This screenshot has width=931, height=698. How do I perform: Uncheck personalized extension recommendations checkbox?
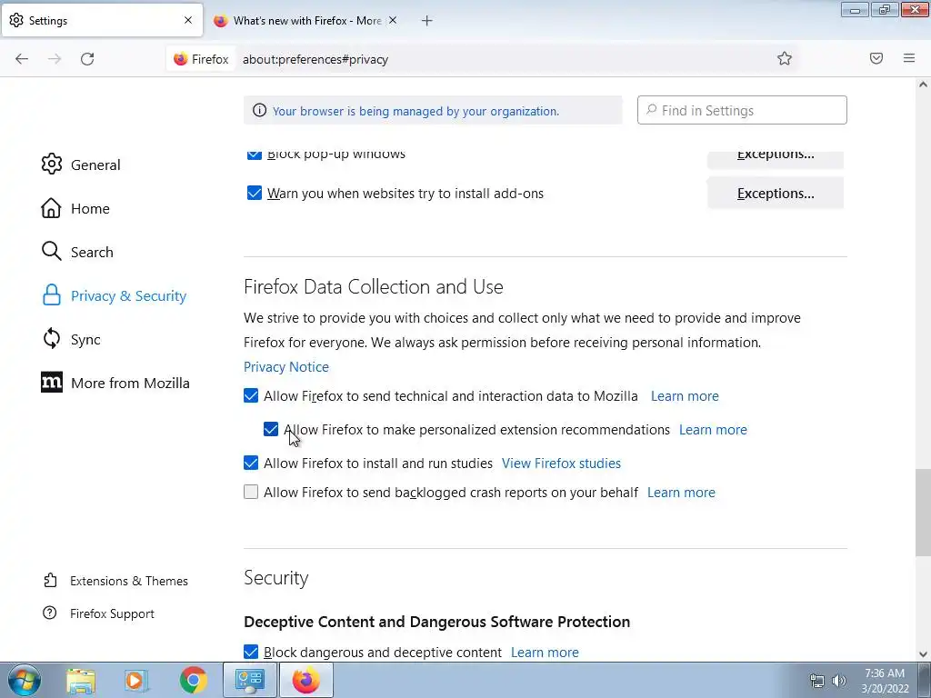[x=271, y=429]
